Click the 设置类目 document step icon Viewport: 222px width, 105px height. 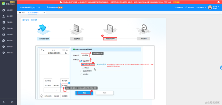[77, 30]
